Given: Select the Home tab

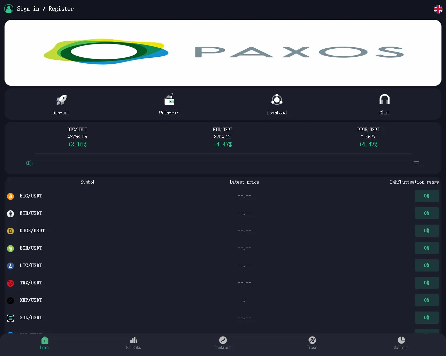Looking at the screenshot, I should tap(44, 342).
